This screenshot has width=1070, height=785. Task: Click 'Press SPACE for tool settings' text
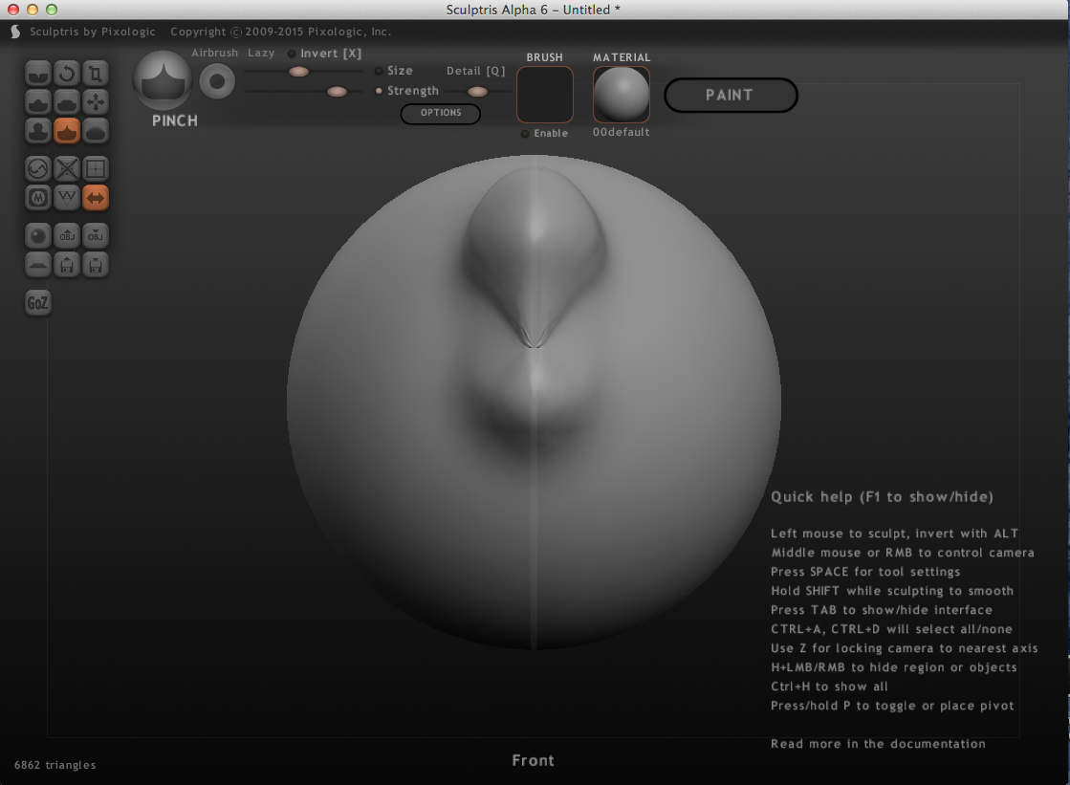pyautogui.click(x=865, y=572)
